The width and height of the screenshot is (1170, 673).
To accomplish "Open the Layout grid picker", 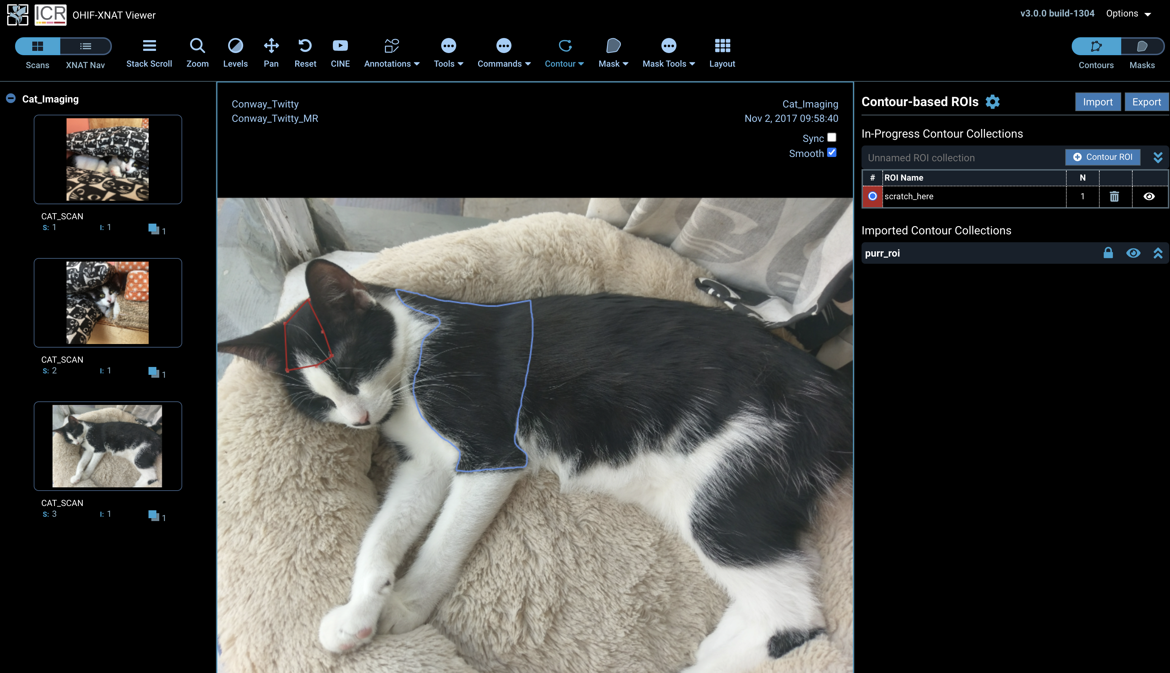I will [722, 53].
